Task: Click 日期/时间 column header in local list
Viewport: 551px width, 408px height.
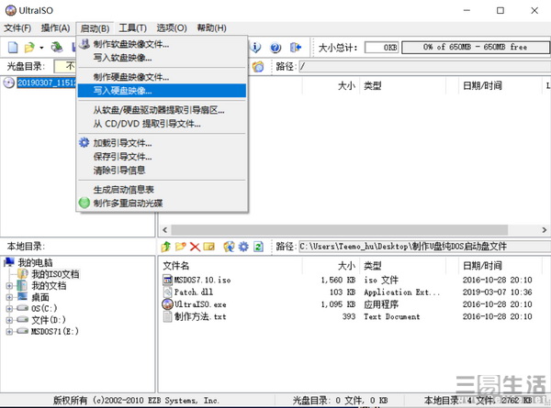Action: [x=482, y=266]
